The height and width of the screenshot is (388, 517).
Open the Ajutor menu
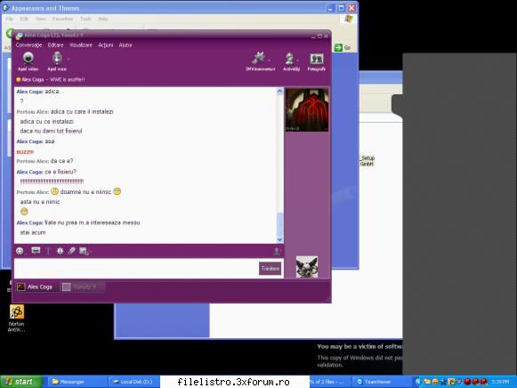125,45
